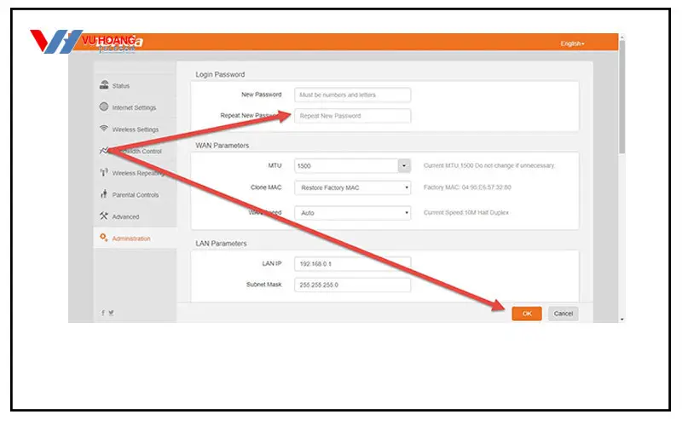Click the Status router icon
Image resolution: width=682 pixels, height=426 pixels.
(104, 84)
